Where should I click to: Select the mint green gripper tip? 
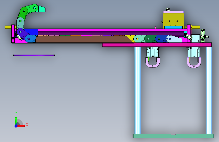pos(42,9)
